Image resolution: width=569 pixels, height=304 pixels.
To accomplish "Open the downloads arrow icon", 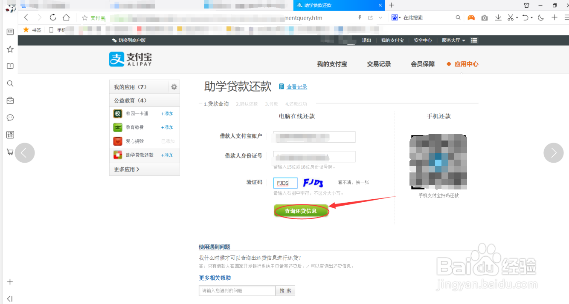I will pos(498,17).
